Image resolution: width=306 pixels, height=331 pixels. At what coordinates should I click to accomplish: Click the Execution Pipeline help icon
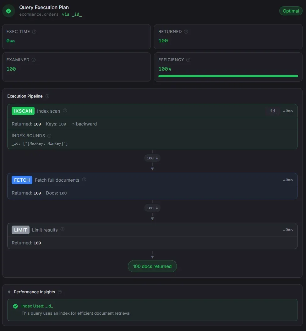[x=47, y=96]
